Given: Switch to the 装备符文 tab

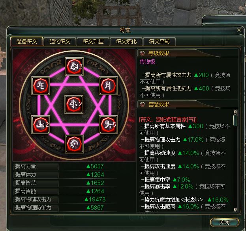Looking at the screenshot, I should coord(27,42).
